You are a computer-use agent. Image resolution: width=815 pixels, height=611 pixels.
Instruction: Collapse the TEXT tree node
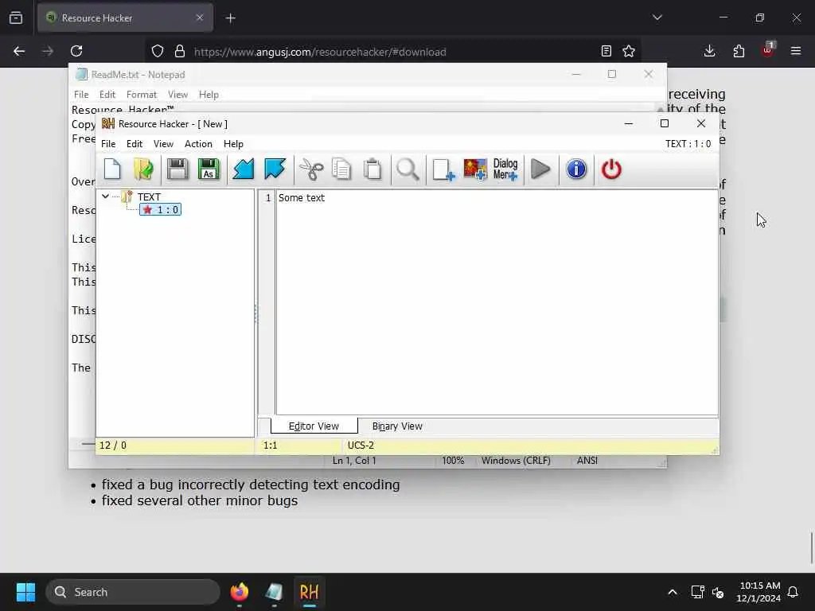pyautogui.click(x=106, y=197)
